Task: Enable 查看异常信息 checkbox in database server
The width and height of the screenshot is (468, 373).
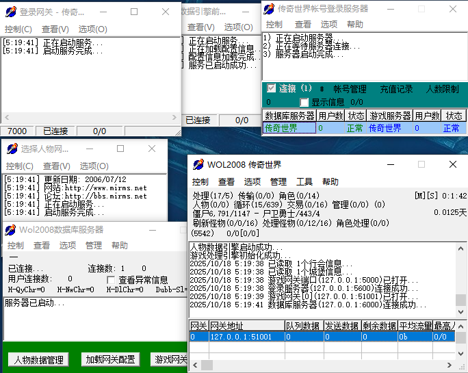Action: tap(111, 280)
